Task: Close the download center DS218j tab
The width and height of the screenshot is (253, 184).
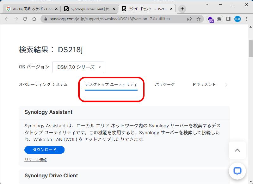Action: [171, 9]
